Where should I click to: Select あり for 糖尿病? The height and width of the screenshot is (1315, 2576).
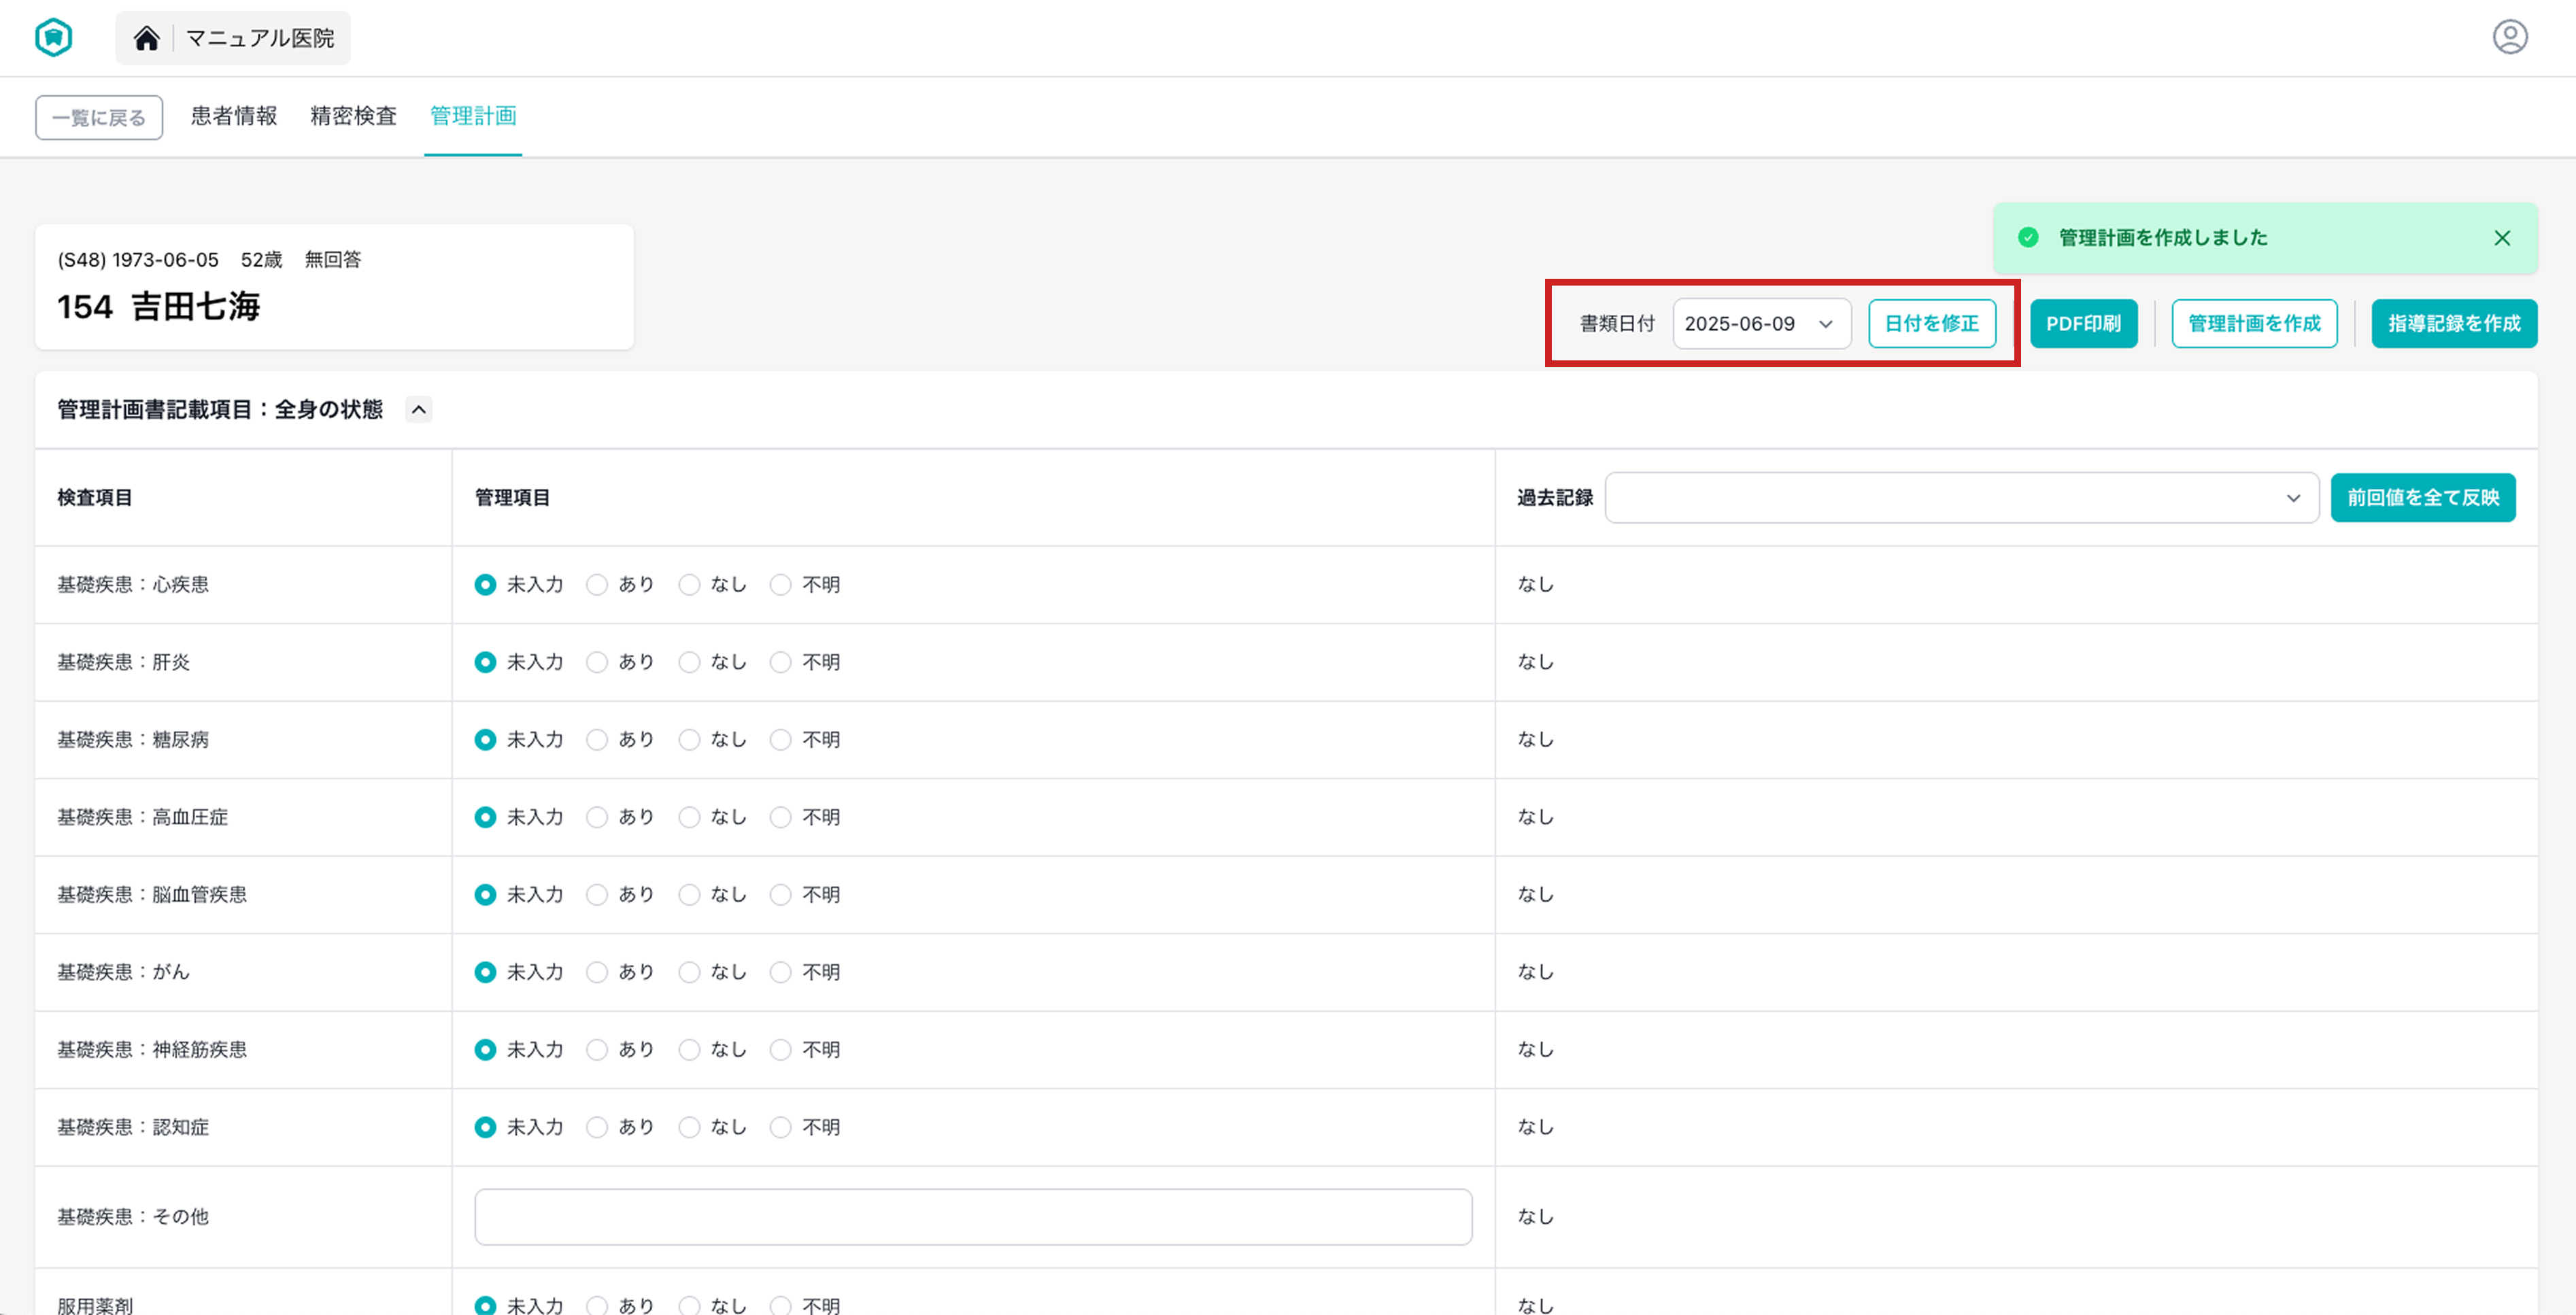(597, 740)
